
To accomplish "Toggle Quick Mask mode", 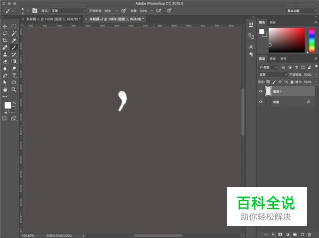I will point(5,119).
